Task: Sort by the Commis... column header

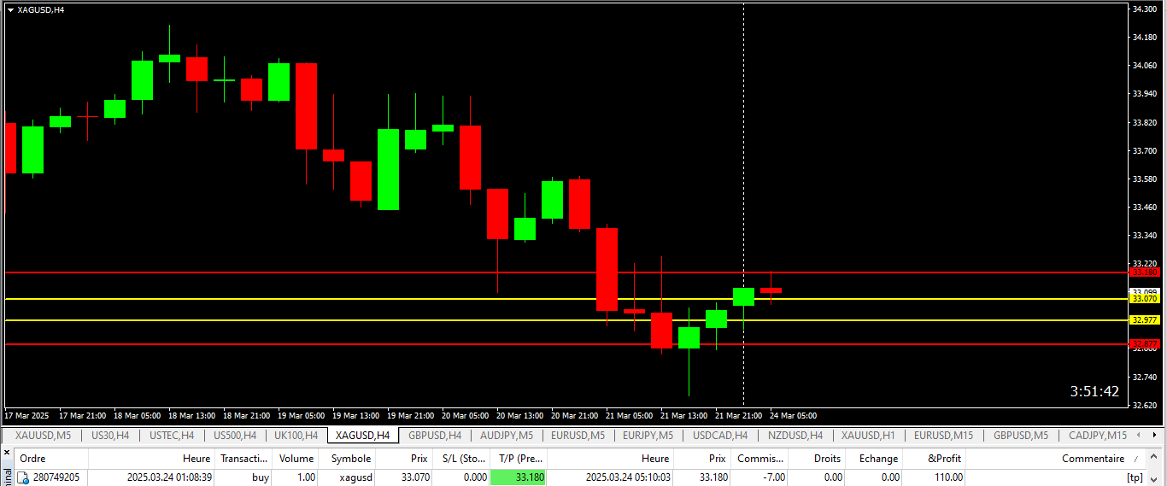Action: click(x=759, y=459)
